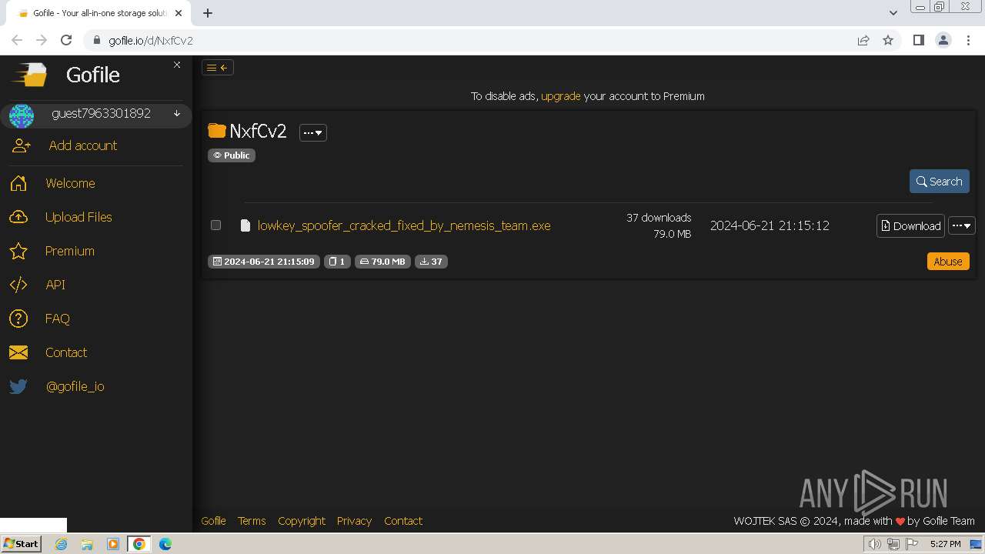Open the Chrome profile icon
The width and height of the screenshot is (985, 554).
(x=943, y=40)
